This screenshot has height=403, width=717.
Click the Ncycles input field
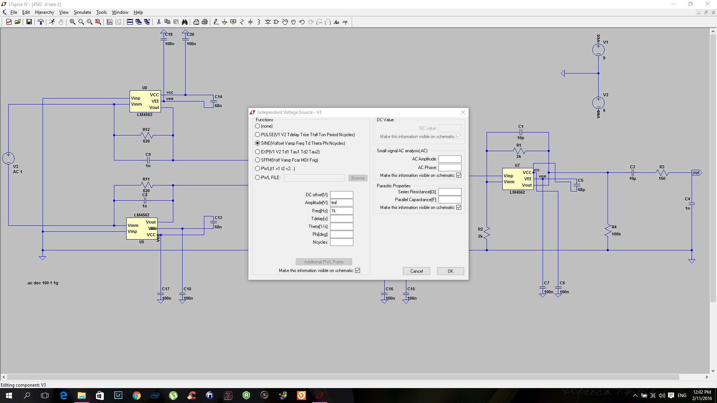341,242
